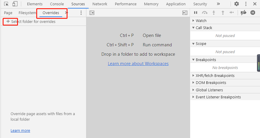
Task: Open the navigator pane's more options menu
Action: 81,13
